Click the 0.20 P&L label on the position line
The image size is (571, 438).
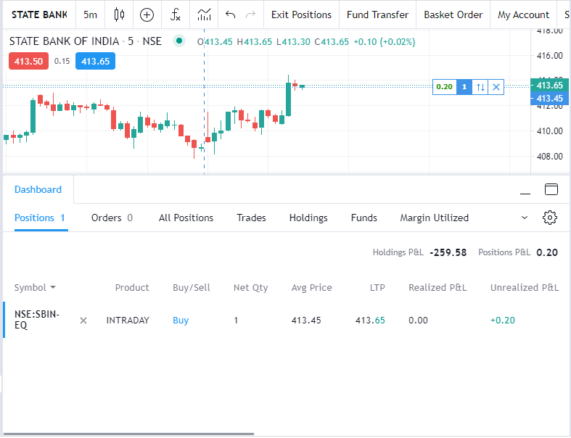[x=444, y=86]
